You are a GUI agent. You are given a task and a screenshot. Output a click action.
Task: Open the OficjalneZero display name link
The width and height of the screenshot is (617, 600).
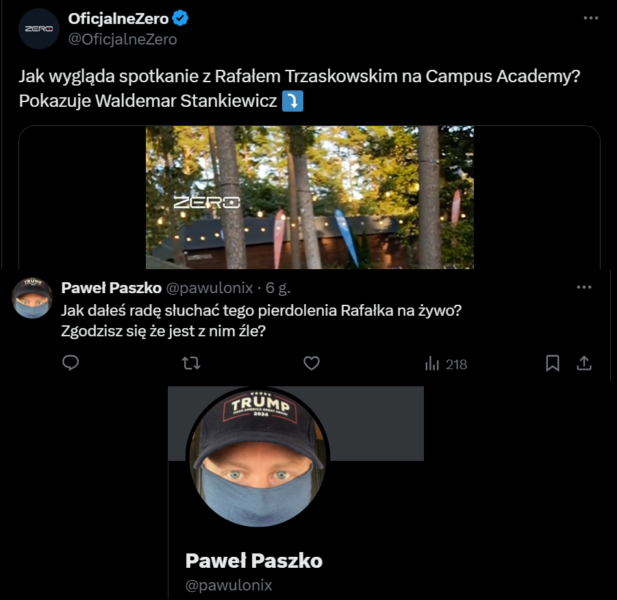point(118,18)
